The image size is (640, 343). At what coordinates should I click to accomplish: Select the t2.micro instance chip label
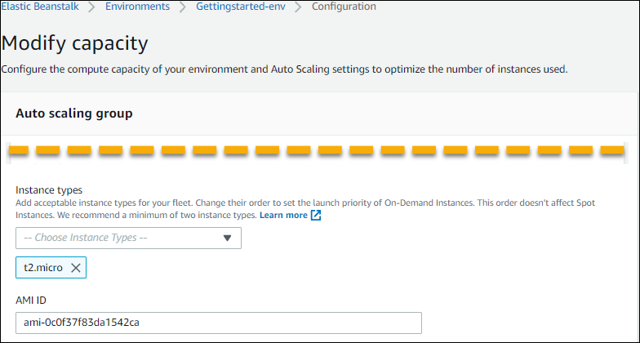tap(42, 268)
